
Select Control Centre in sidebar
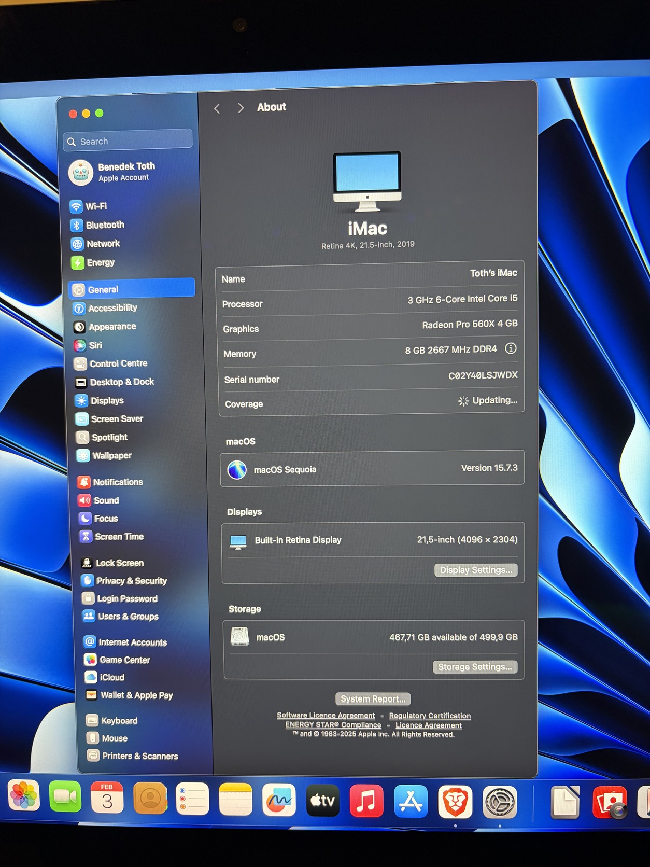coord(111,363)
